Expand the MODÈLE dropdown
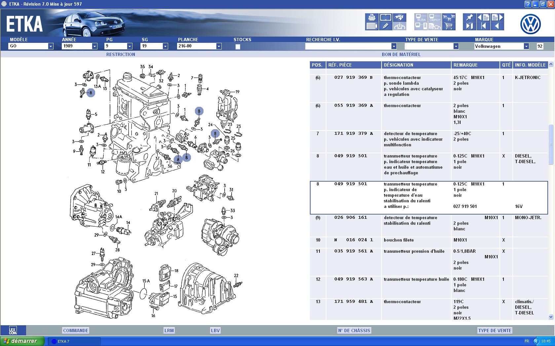This screenshot has width=555, height=346. [51, 46]
